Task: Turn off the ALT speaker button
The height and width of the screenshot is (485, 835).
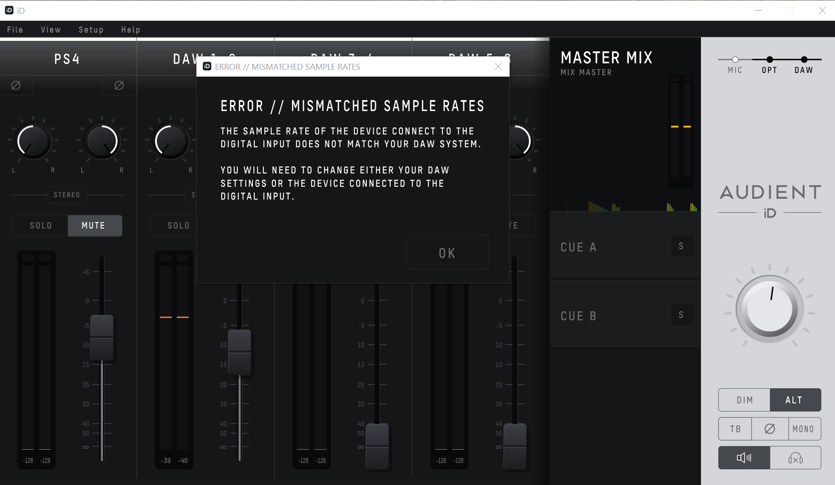Action: pos(795,400)
